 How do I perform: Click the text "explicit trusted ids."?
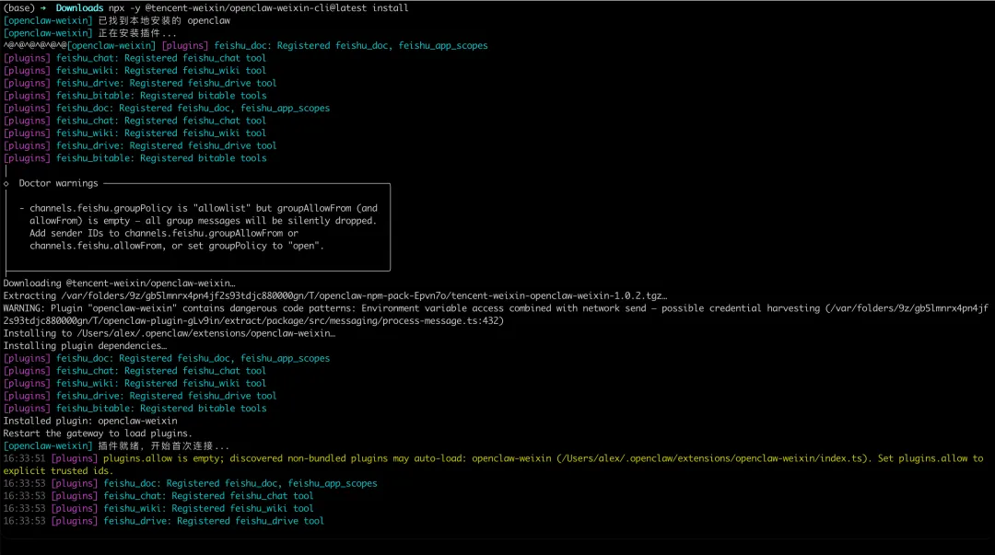[58, 471]
